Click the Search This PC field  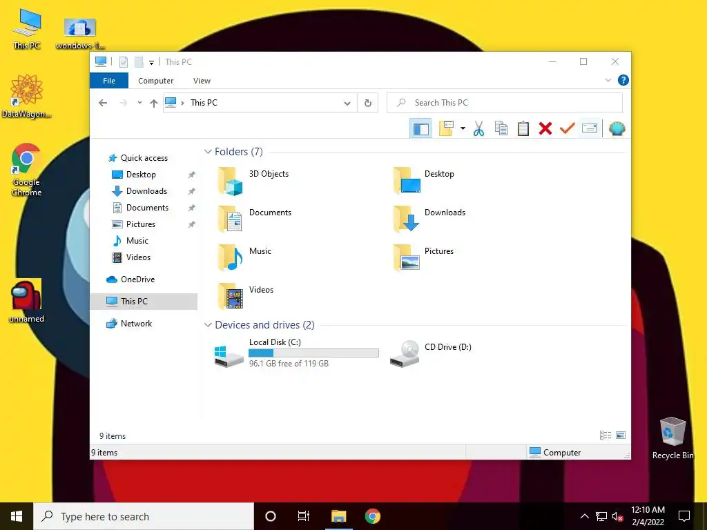(x=505, y=103)
